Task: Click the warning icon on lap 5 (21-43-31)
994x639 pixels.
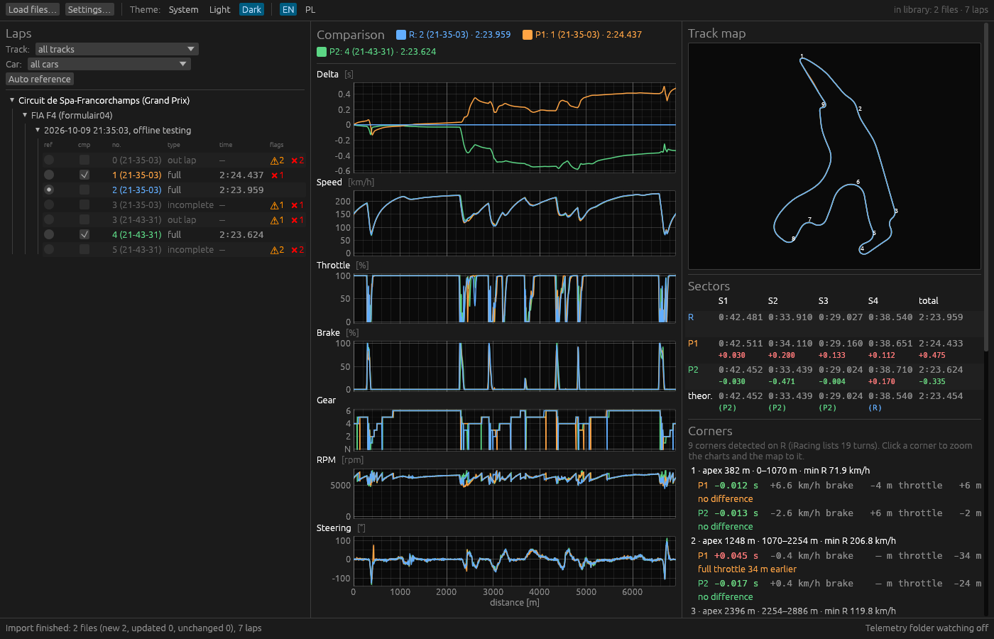Action: pos(277,250)
